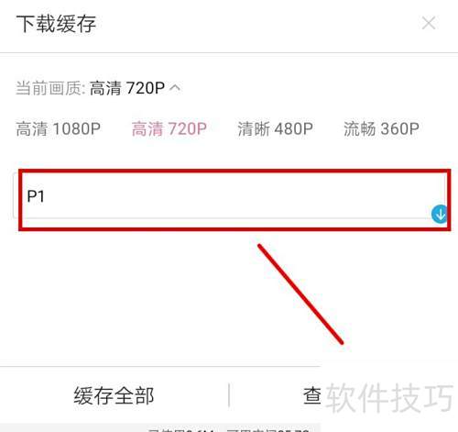Image resolution: width=458 pixels, height=432 pixels.
Task: Choose 清晰 480P quality
Action: point(275,128)
